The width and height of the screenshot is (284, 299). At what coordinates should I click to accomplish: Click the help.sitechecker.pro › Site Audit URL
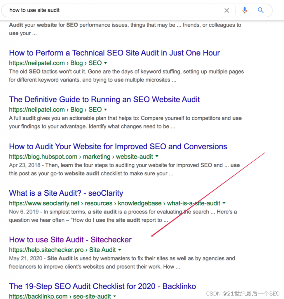tap(62, 250)
